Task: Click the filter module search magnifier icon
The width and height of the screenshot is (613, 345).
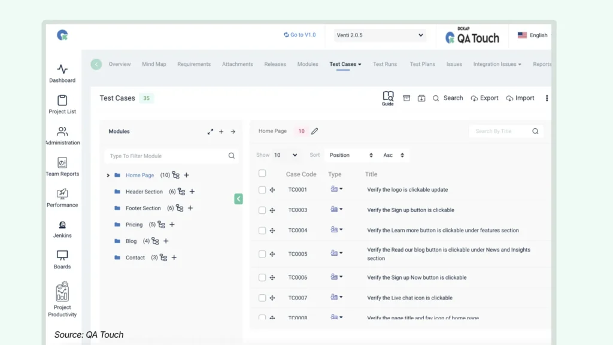Action: coord(232,156)
